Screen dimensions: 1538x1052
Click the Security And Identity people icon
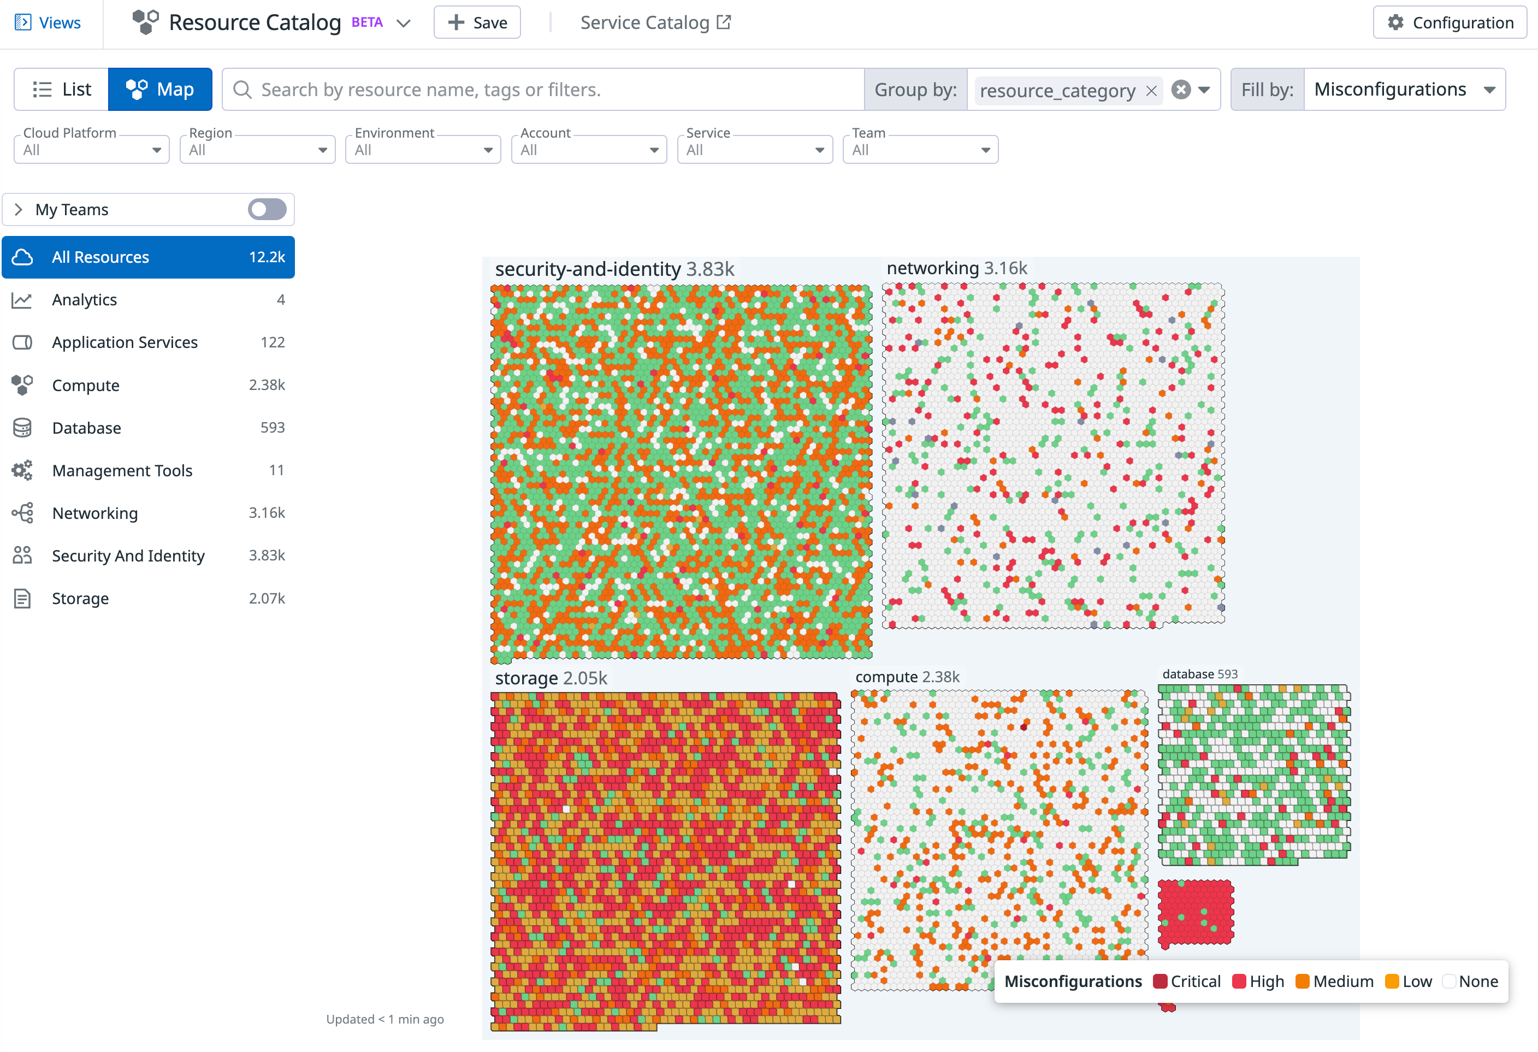coord(22,555)
